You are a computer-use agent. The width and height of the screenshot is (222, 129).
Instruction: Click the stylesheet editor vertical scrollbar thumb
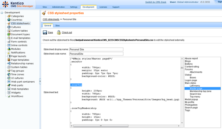pyautogui.click(x=182, y=68)
